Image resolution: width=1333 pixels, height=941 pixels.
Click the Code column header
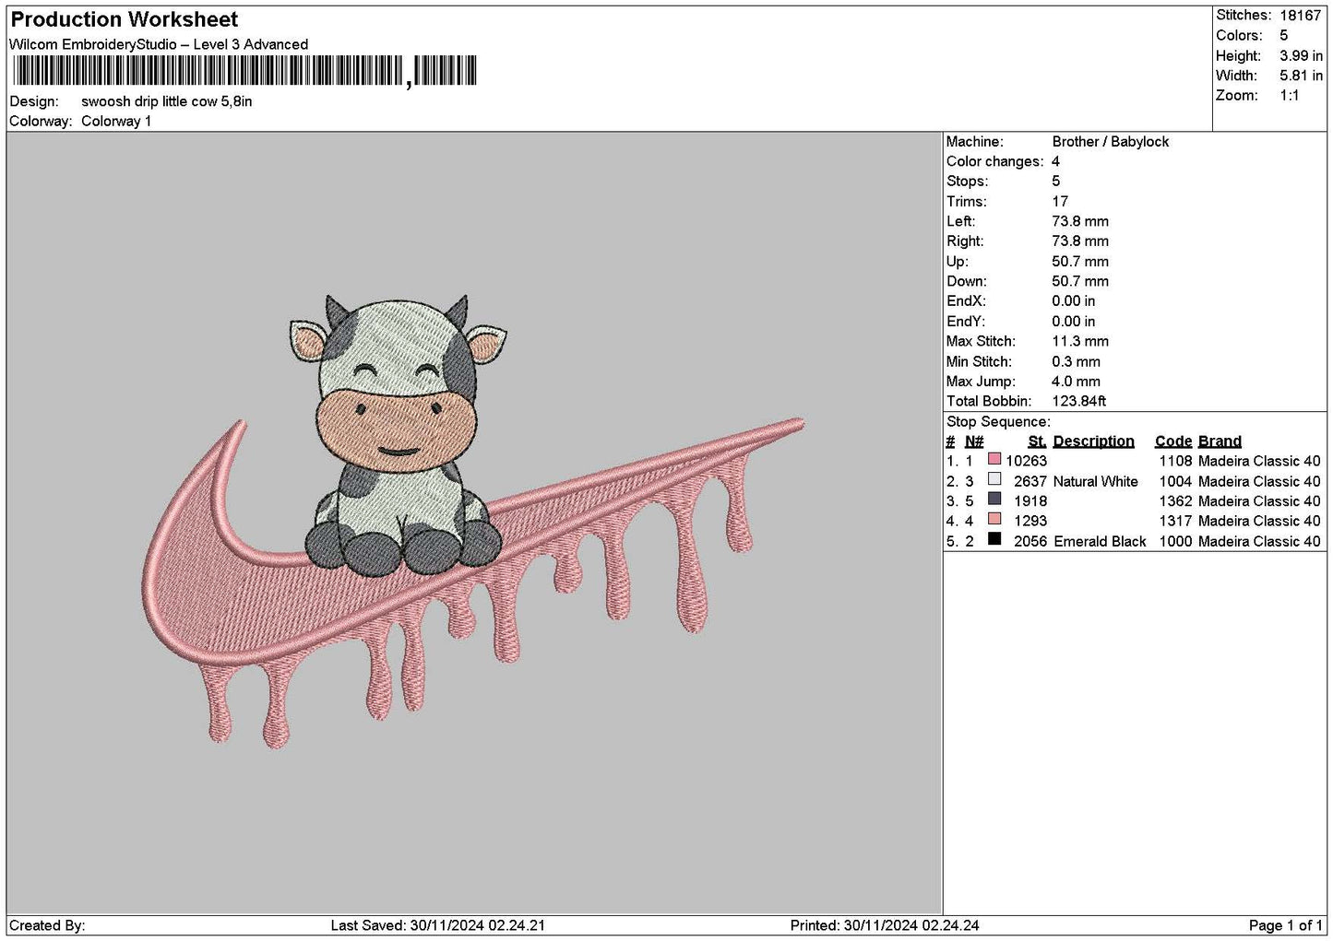coord(1173,441)
